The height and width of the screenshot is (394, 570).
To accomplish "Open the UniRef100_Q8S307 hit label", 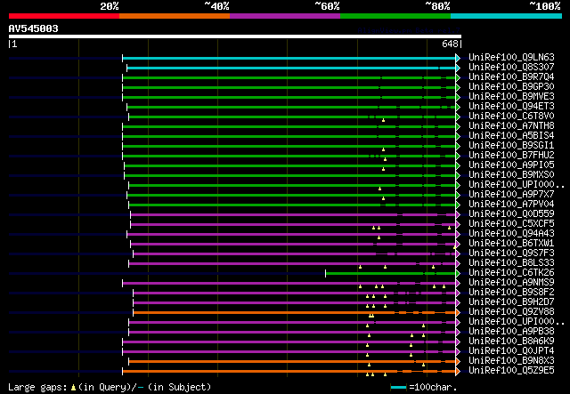I will tap(511, 68).
